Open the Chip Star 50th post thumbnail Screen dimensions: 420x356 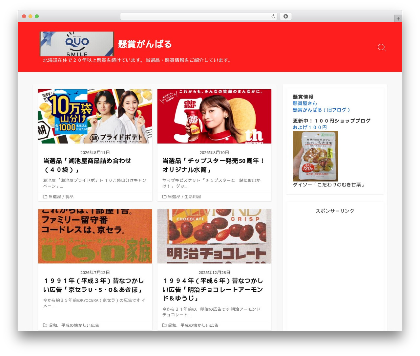(x=214, y=116)
